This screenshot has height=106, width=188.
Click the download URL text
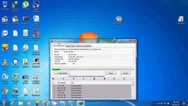click(78, 49)
